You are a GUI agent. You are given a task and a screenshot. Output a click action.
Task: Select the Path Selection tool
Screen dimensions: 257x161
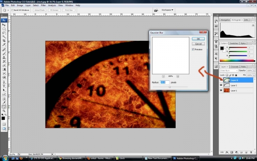[4, 90]
